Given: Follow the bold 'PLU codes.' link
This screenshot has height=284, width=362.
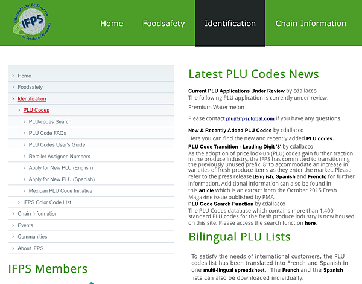Looking at the screenshot, I should pyautogui.click(x=320, y=138).
